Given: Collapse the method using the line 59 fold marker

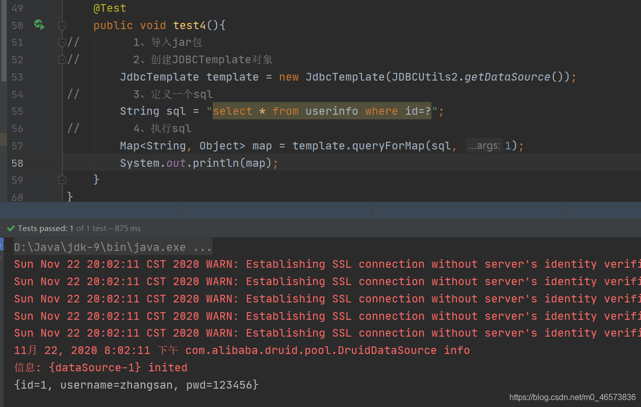Looking at the screenshot, I should (x=62, y=180).
